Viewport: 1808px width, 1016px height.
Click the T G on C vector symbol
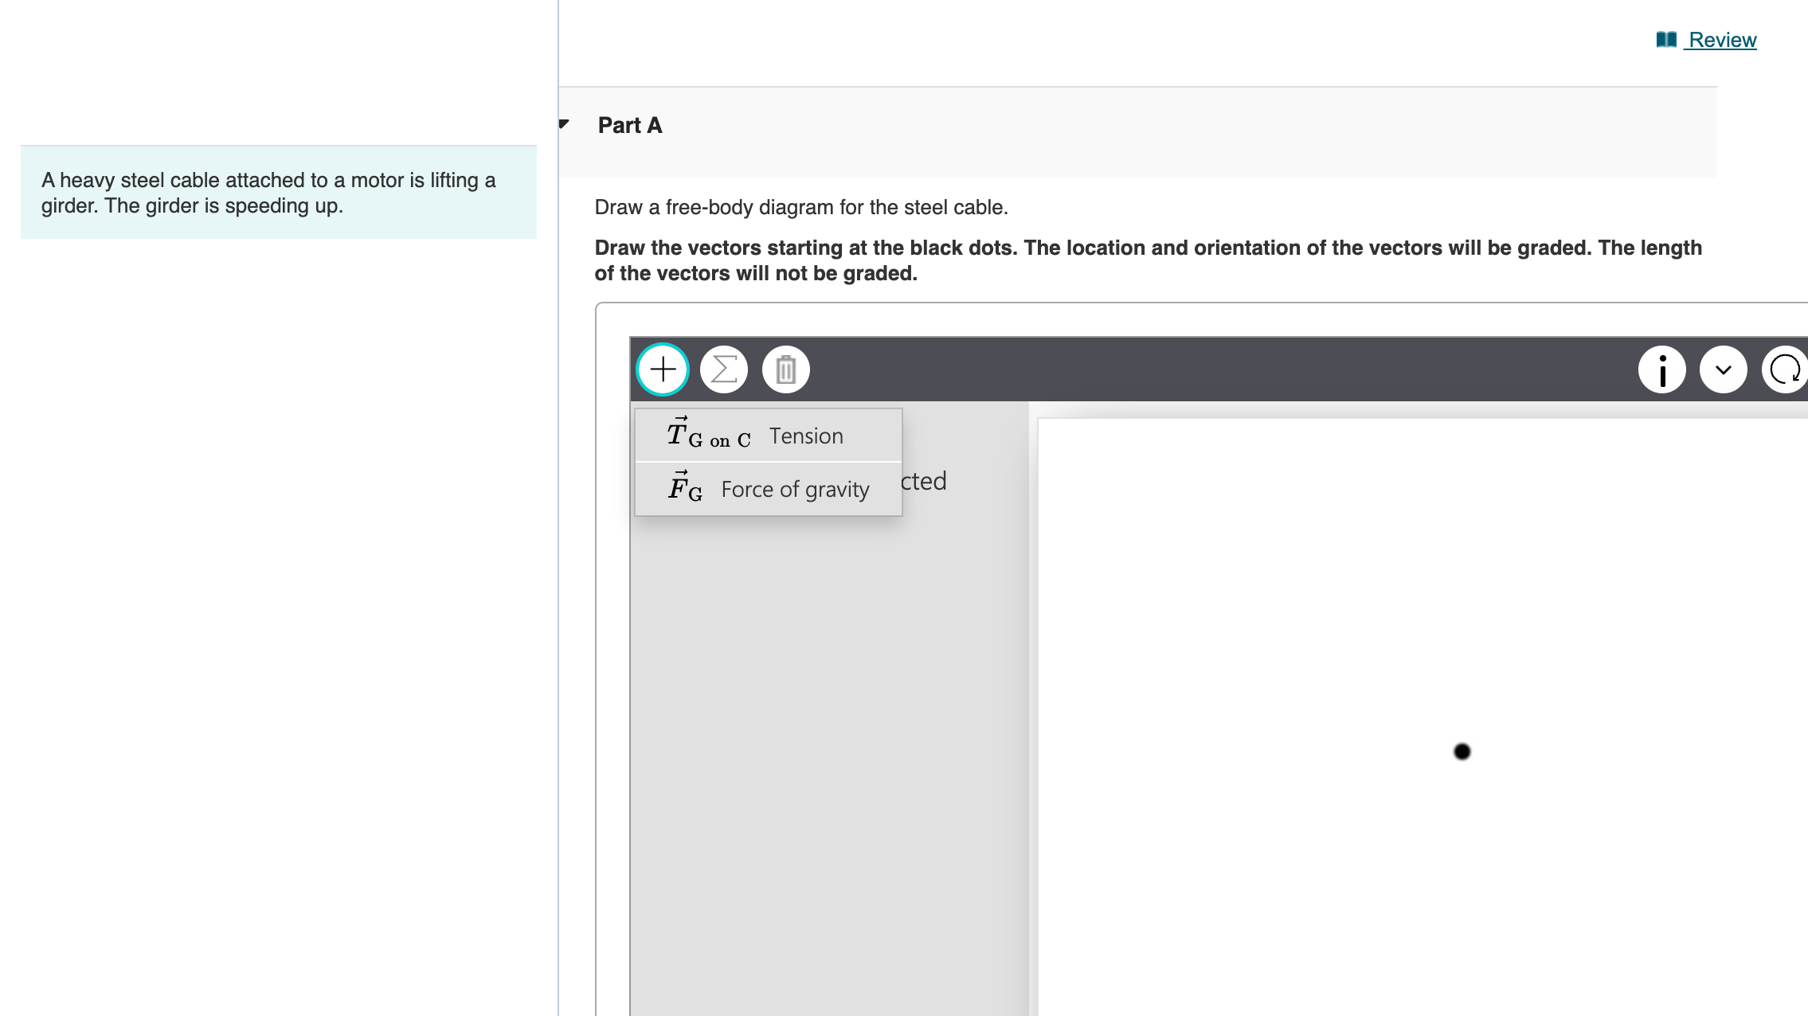708,436
